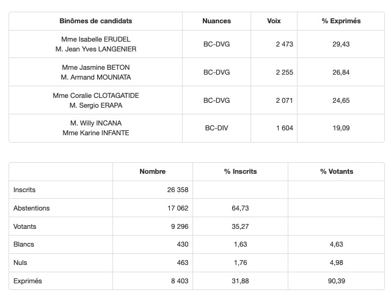391x298 pixels.
Task: Click the vote count 2 473
Action: pos(285,44)
